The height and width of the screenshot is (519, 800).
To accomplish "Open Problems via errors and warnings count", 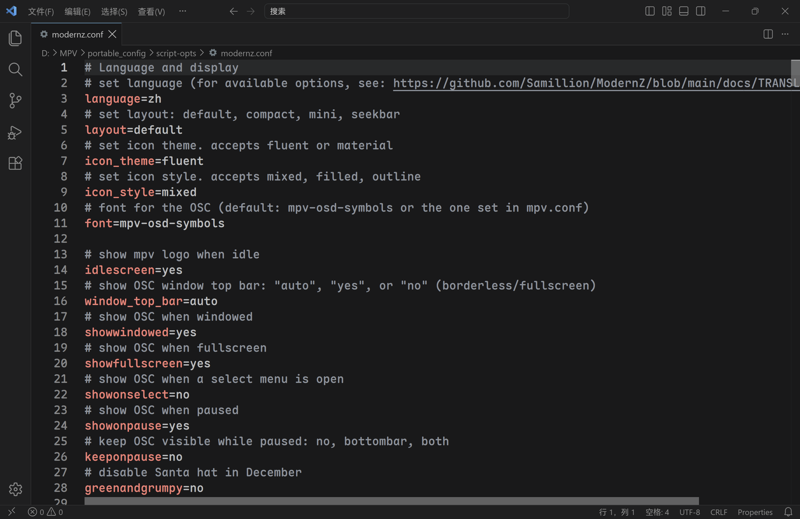I will click(46, 512).
